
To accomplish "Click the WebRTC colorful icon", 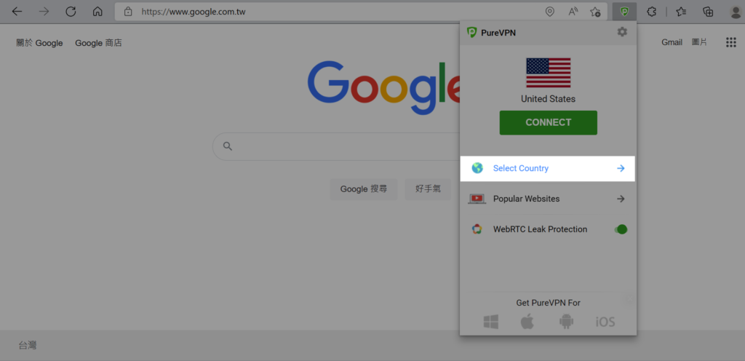I will point(477,229).
